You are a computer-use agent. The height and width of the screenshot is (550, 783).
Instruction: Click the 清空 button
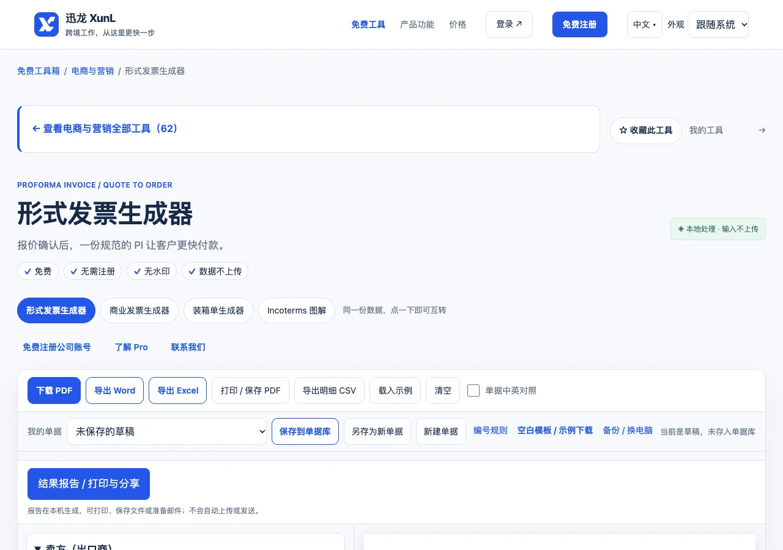[443, 391]
